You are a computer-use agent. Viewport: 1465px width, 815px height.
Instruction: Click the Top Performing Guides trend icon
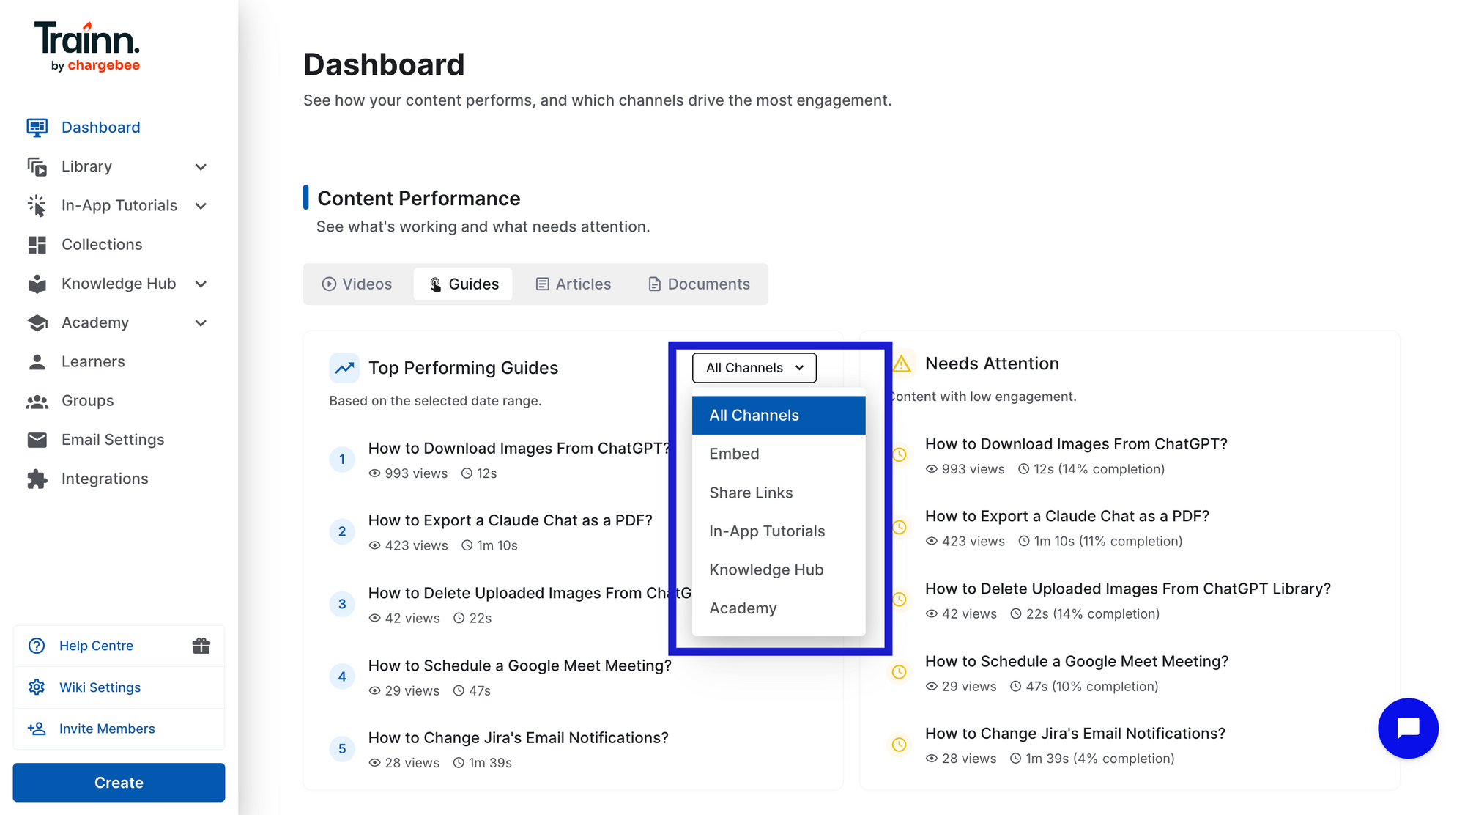pyautogui.click(x=344, y=368)
